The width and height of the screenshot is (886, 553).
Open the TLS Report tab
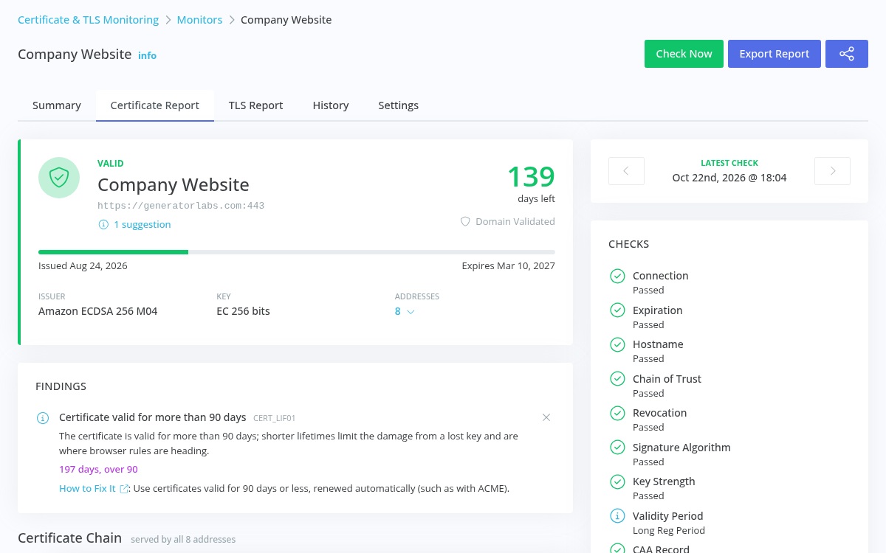[256, 105]
